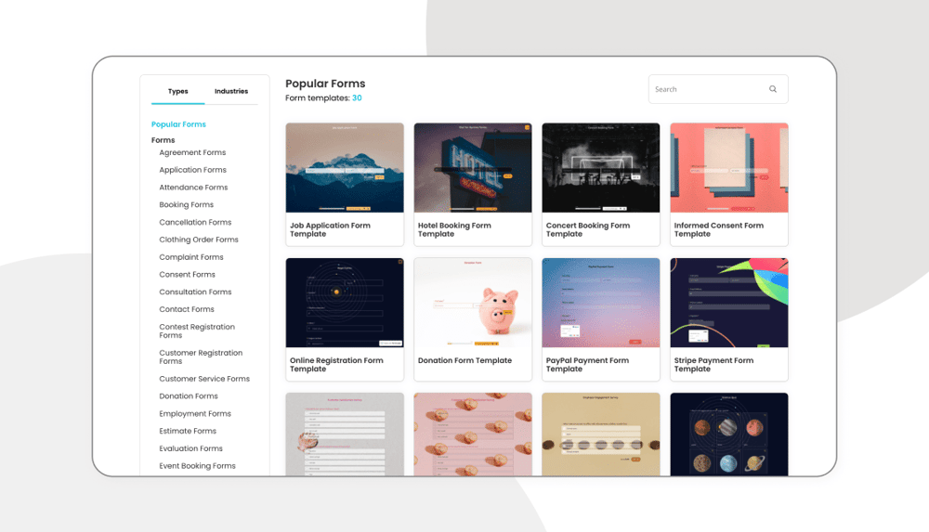929x532 pixels.
Task: Choose Complaint Forms from sidebar
Action: [190, 257]
